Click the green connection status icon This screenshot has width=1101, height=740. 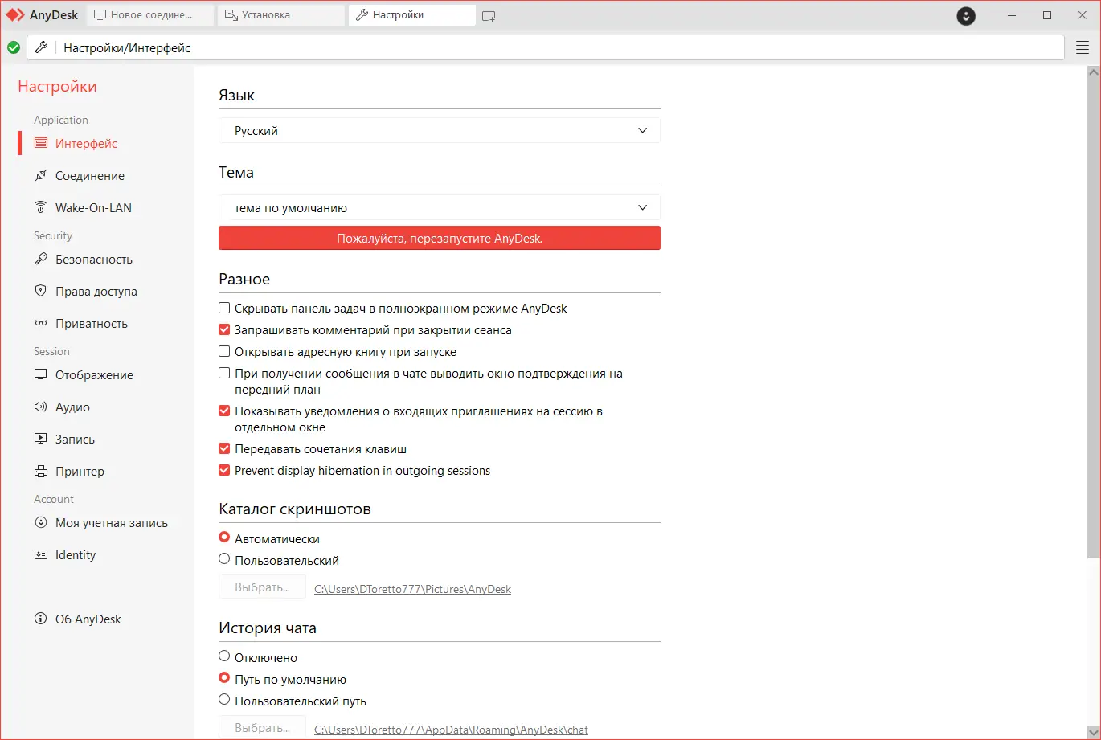[x=14, y=47]
